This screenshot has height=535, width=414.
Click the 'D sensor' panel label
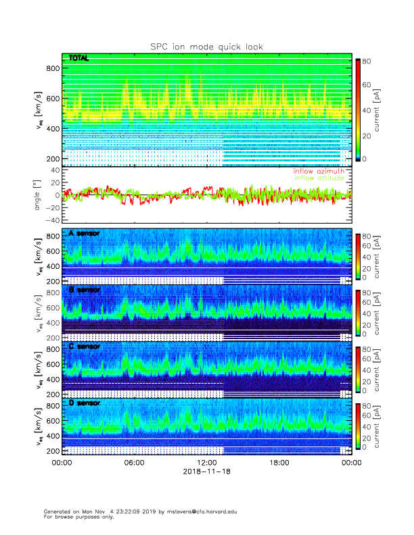(84, 403)
